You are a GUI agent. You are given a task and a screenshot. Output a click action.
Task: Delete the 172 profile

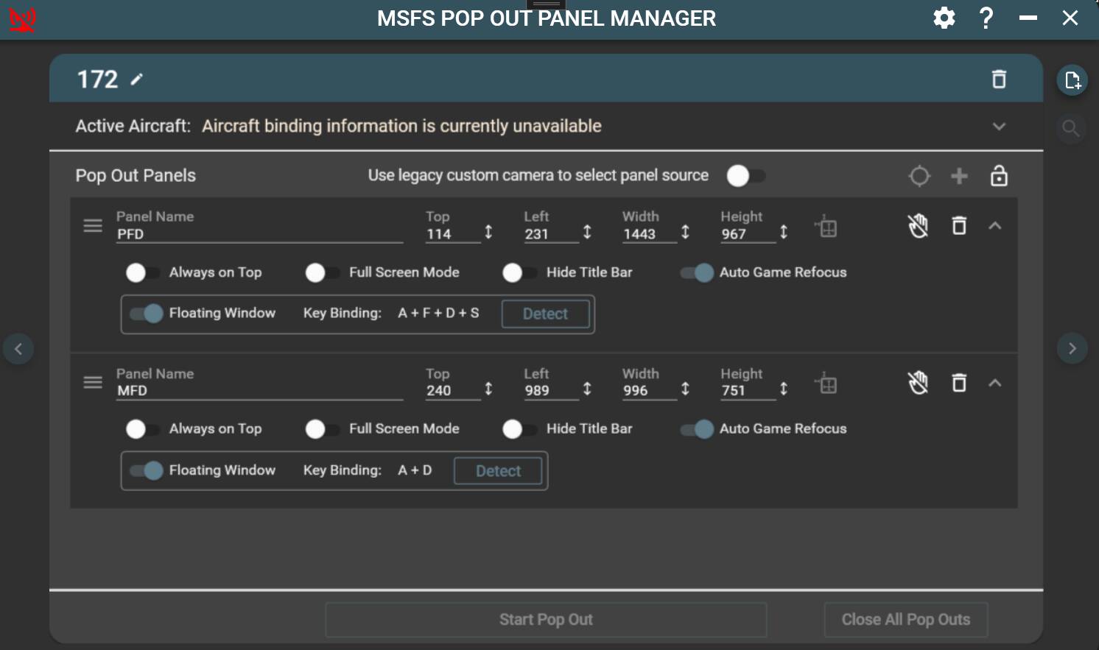click(999, 79)
